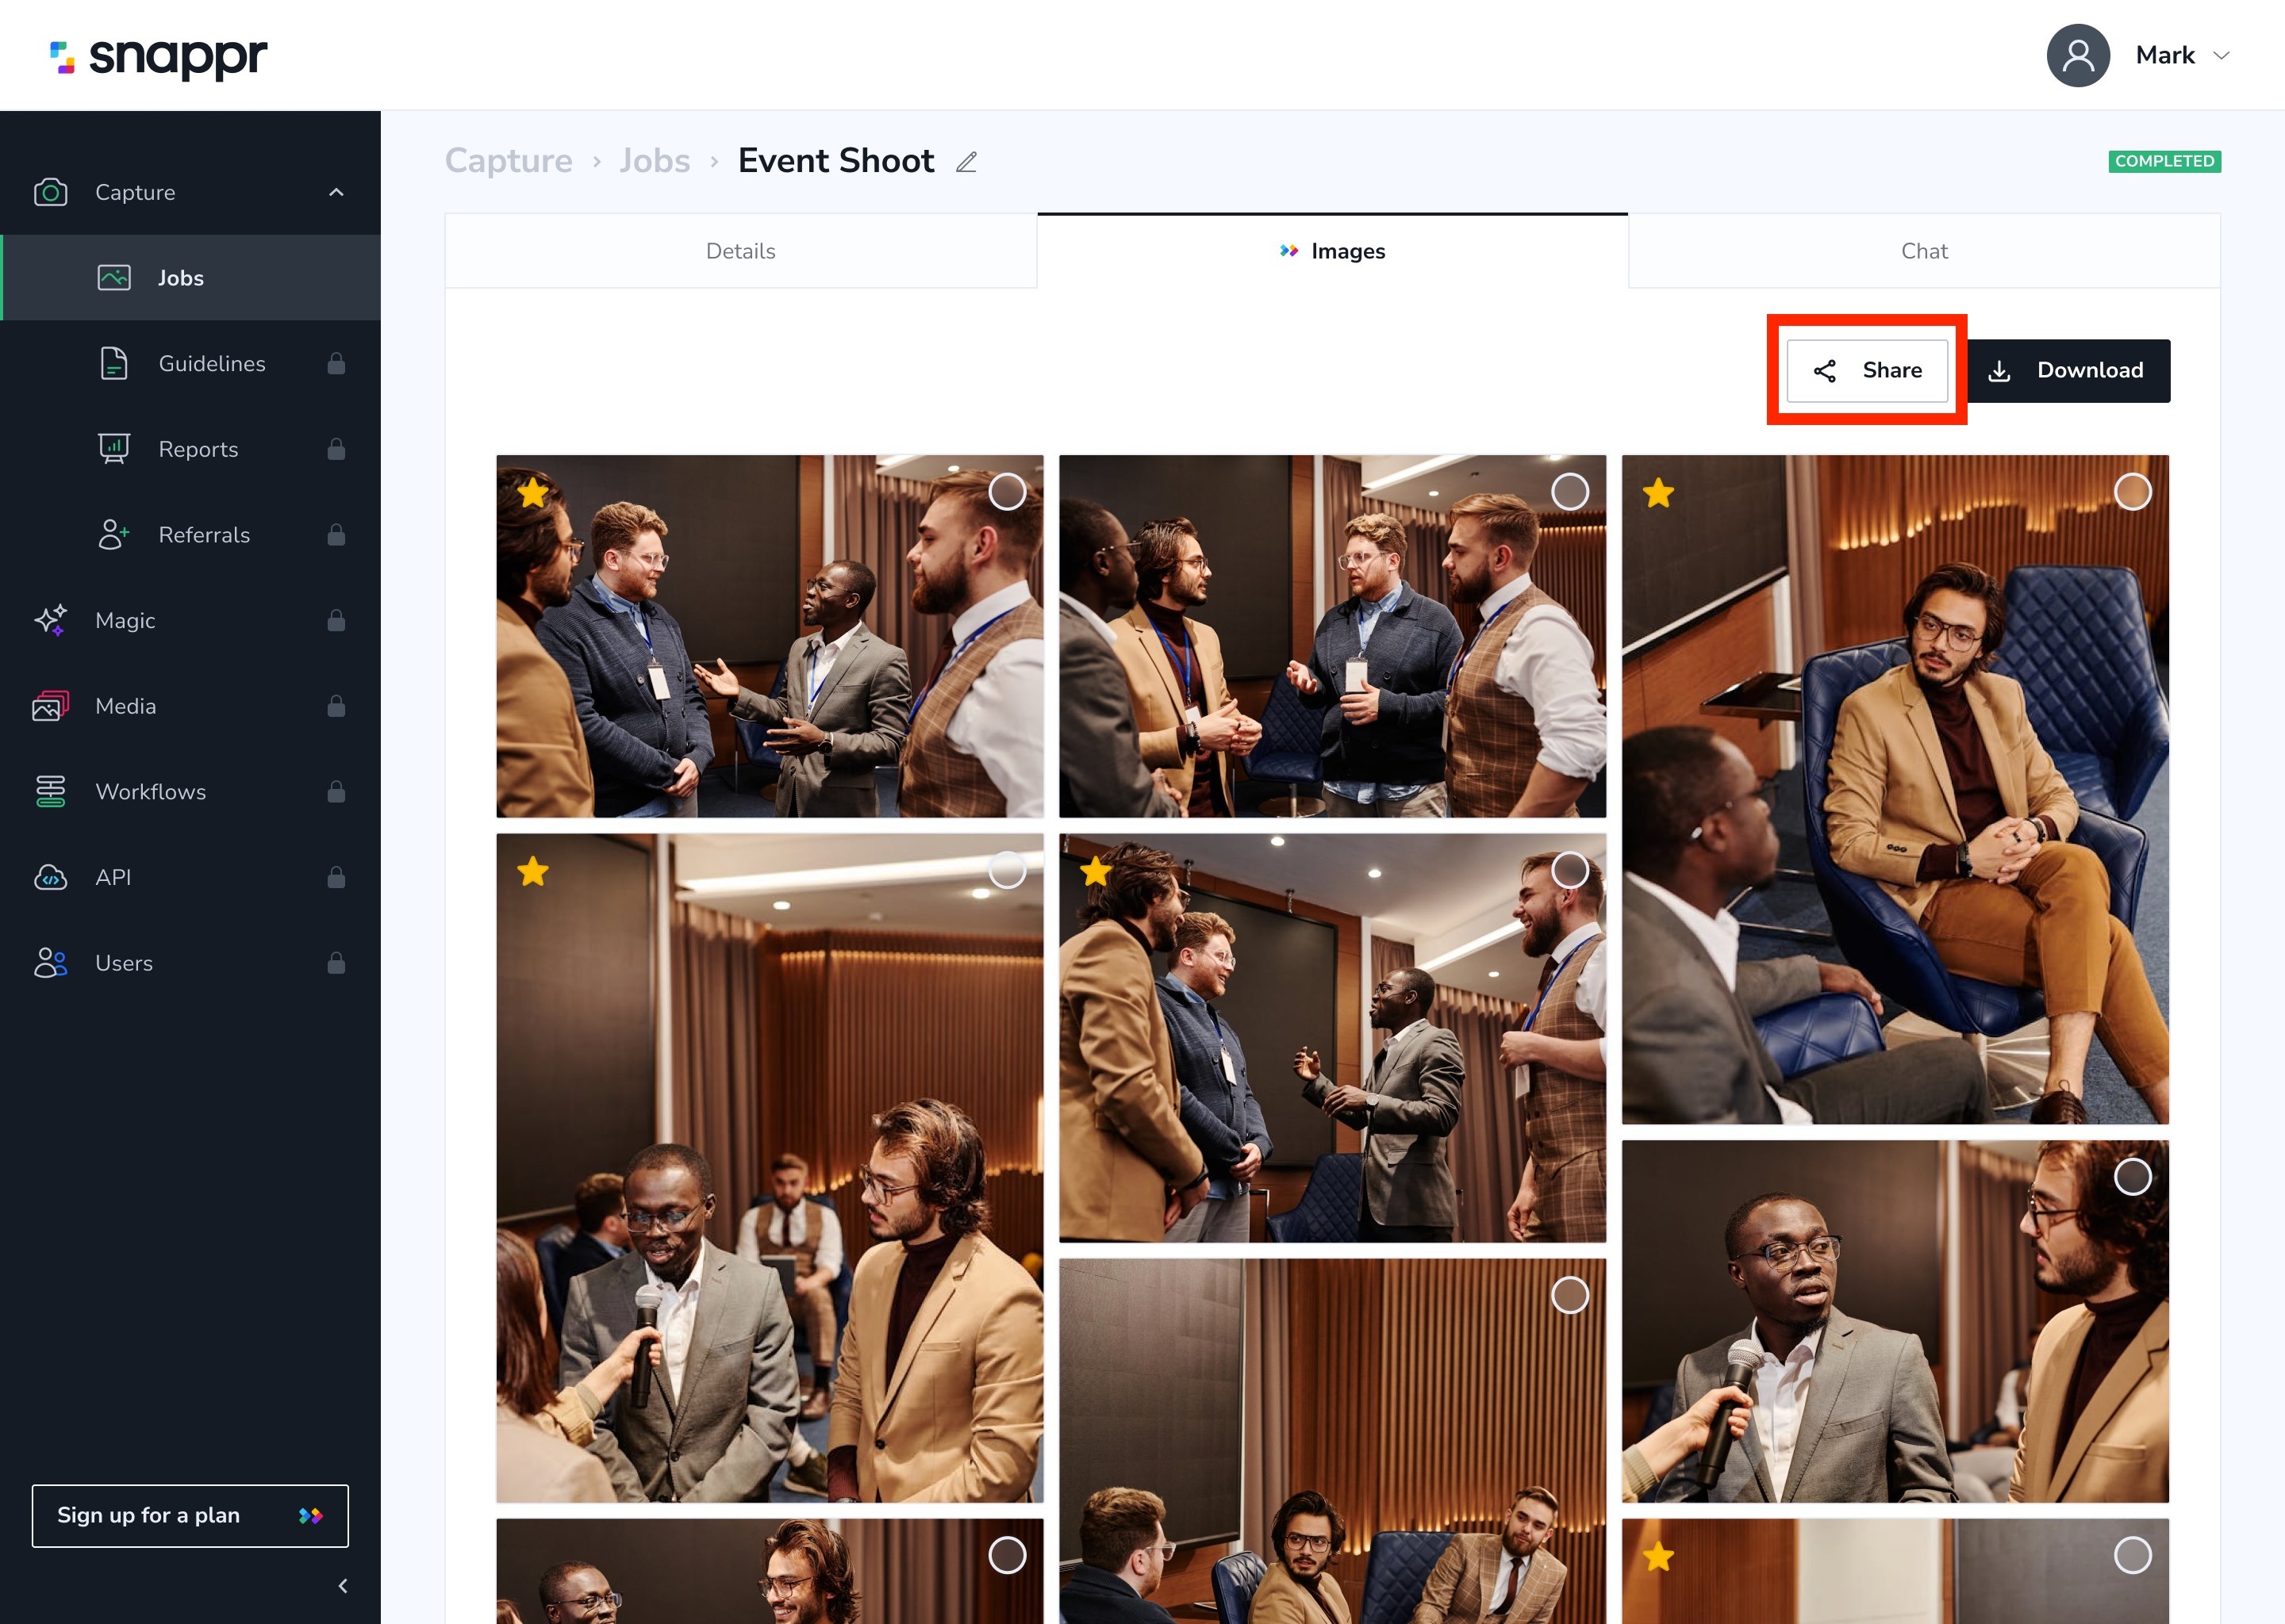
Task: Go to Jobs in the breadcrumb
Action: [655, 161]
